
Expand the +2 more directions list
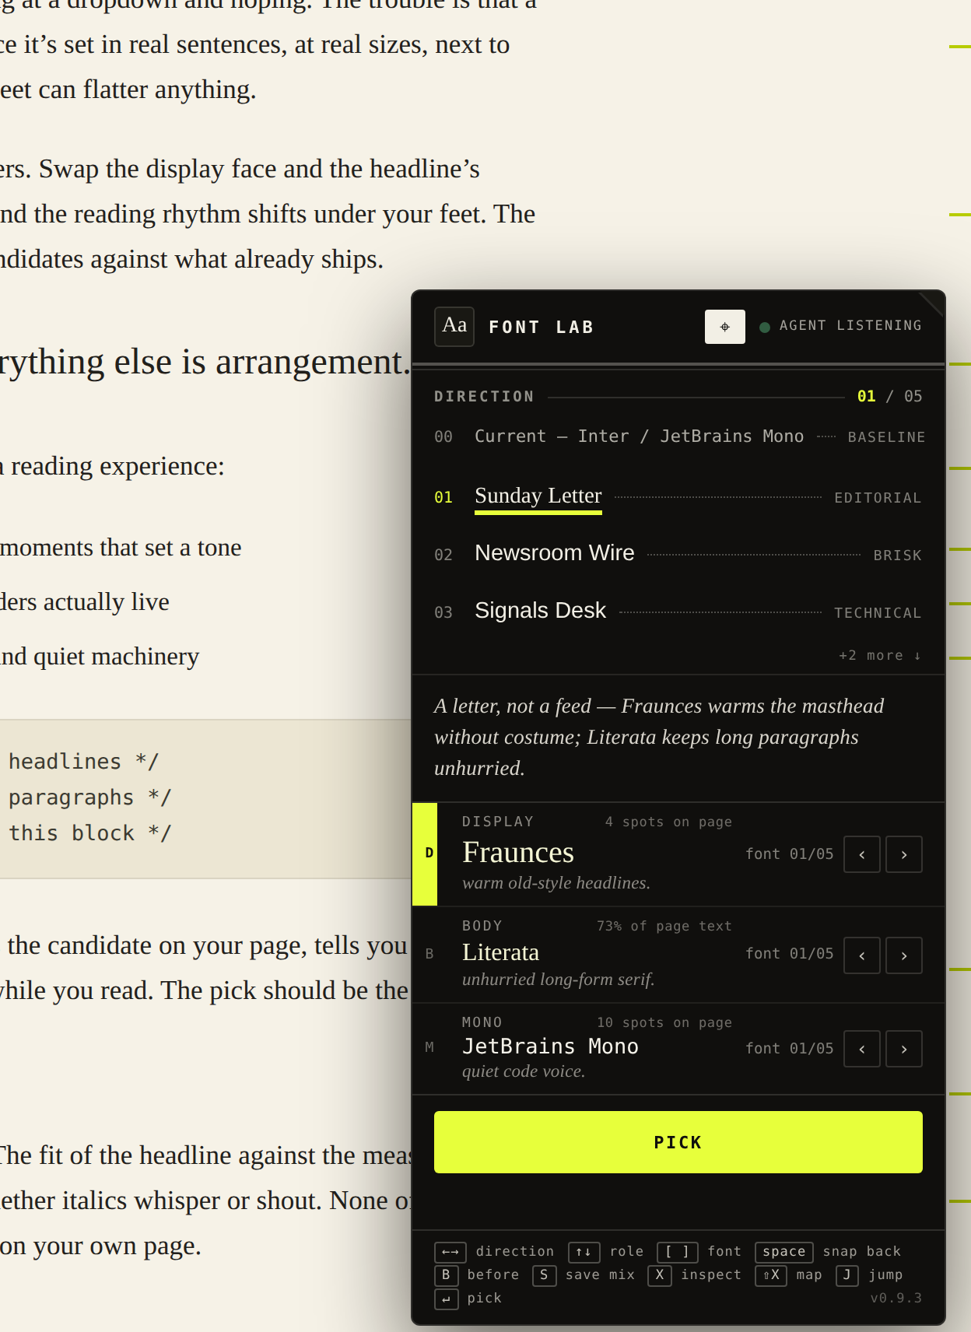click(880, 655)
